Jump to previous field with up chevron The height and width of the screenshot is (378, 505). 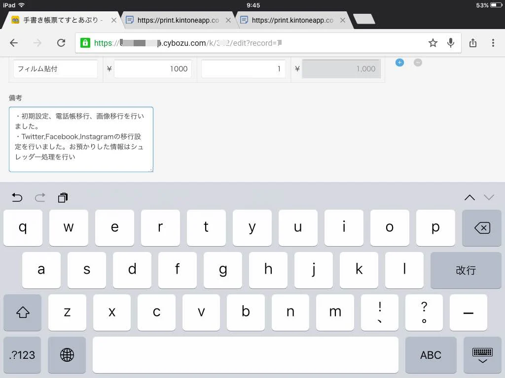click(x=469, y=197)
